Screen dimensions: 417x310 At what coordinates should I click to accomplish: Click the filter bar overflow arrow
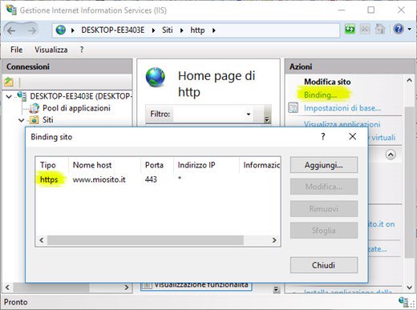click(x=267, y=119)
